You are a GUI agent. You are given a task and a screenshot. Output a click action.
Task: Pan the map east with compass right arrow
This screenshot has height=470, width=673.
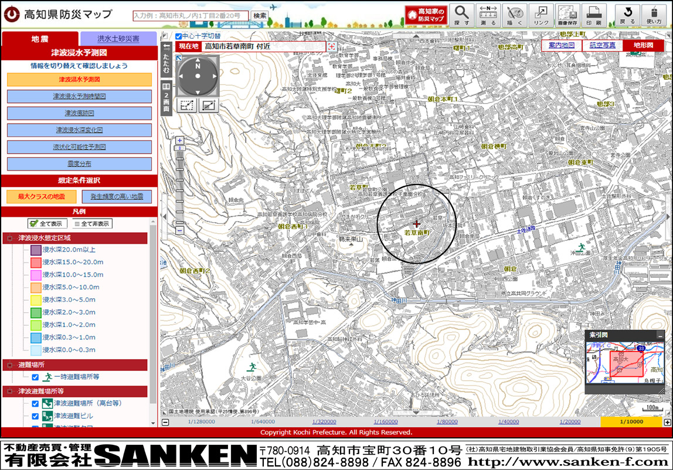tap(214, 76)
